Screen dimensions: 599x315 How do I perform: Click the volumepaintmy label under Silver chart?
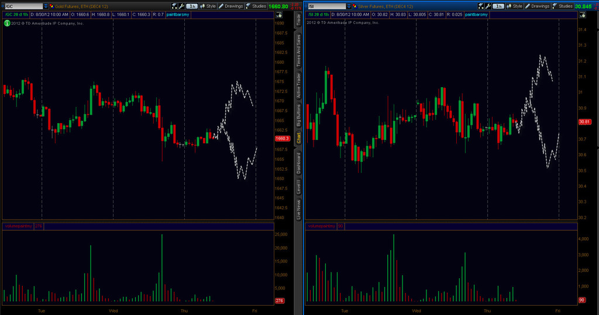pyautogui.click(x=321, y=226)
